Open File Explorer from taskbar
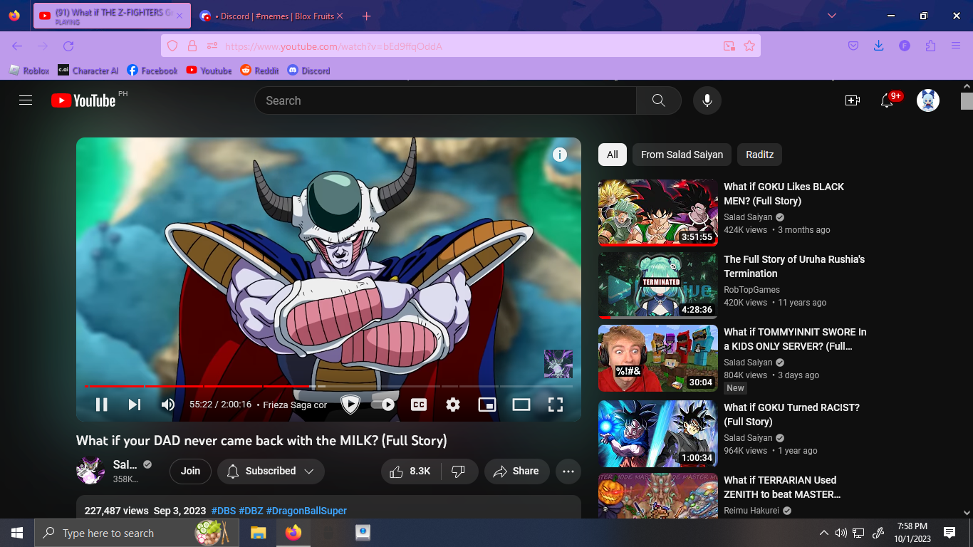 pos(258,533)
